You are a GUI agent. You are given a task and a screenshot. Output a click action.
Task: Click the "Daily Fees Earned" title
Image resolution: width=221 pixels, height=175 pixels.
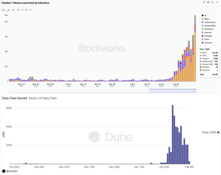[14, 98]
